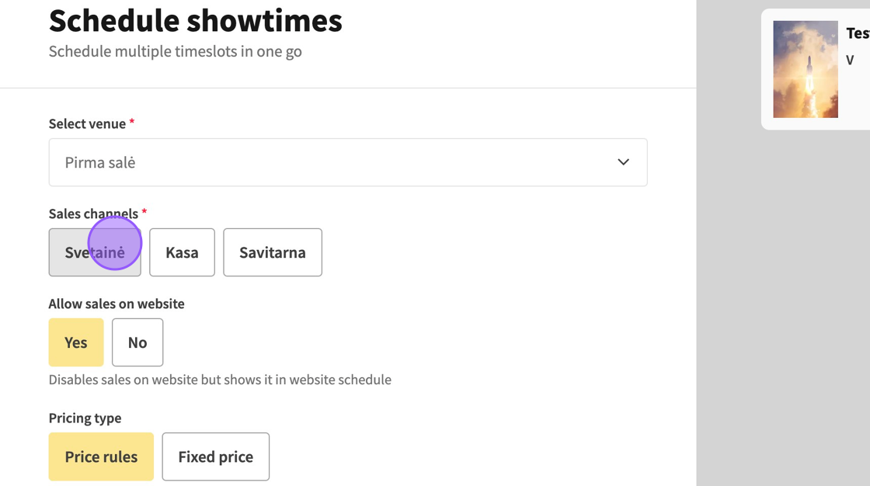
Task: Click the Pirma salė selected value text
Action: [x=100, y=162]
